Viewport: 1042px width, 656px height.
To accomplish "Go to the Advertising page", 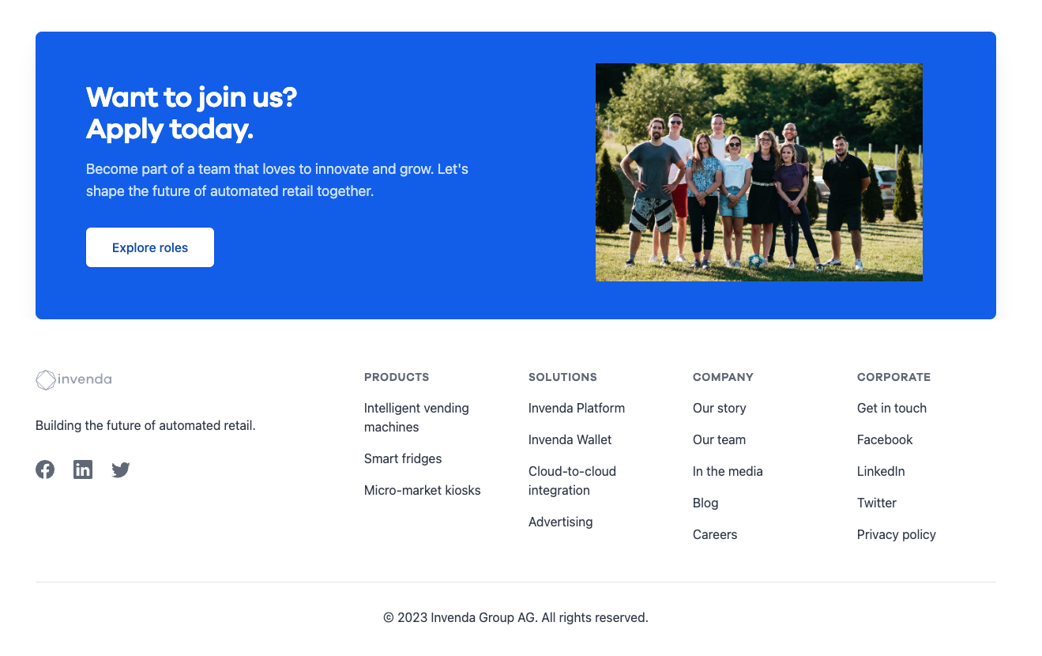I will (x=561, y=522).
